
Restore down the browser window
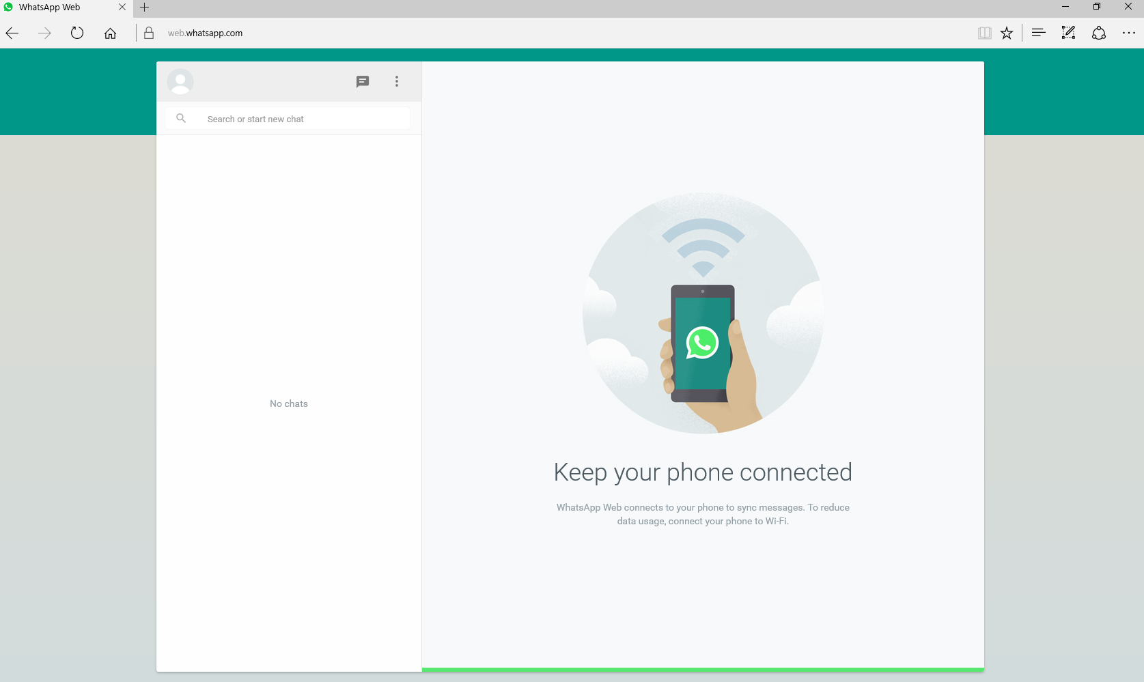point(1097,7)
